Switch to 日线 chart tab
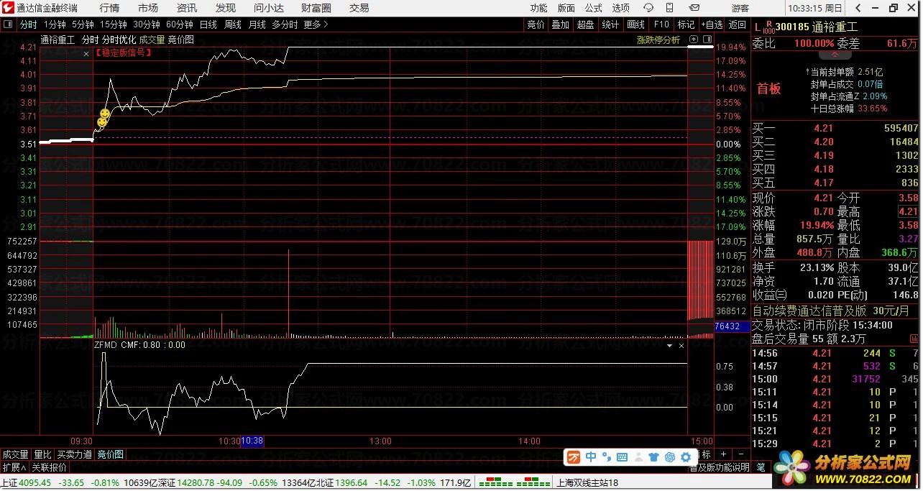 pos(208,24)
